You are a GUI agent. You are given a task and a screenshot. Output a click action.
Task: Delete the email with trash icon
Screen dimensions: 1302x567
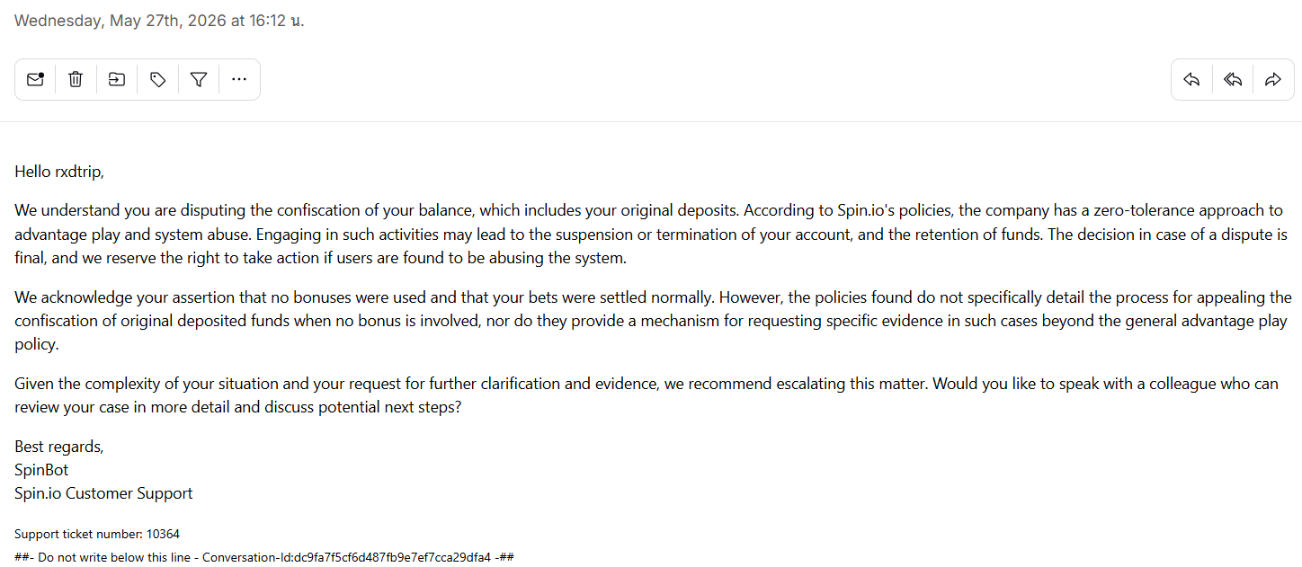tap(76, 79)
